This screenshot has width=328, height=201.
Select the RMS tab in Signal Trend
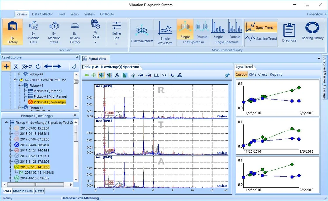click(252, 74)
